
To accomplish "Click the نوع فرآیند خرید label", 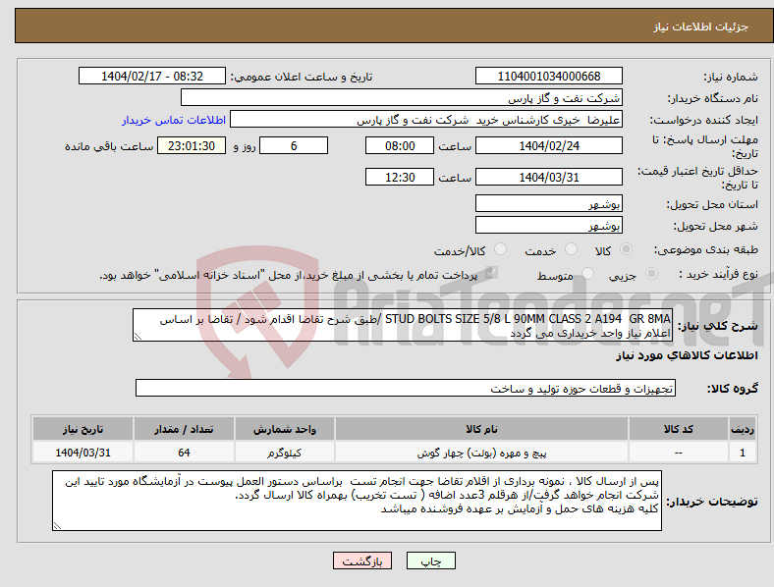I will (718, 274).
